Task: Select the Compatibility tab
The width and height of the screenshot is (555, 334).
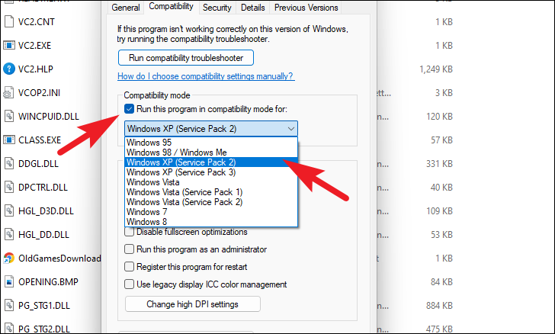Action: pyautogui.click(x=171, y=6)
